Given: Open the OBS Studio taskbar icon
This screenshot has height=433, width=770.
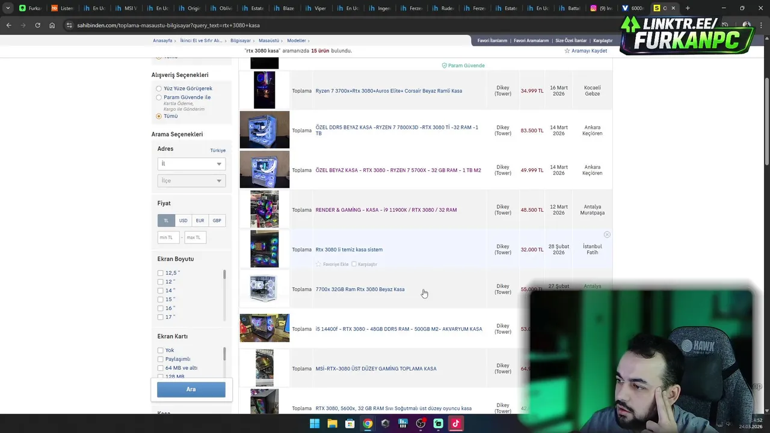Looking at the screenshot, I should [x=420, y=423].
